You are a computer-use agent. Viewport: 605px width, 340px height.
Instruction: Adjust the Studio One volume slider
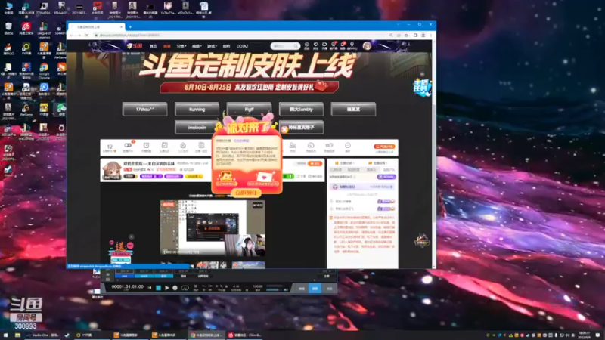[x=275, y=289]
